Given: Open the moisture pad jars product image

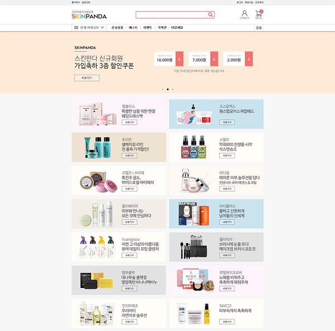Looking at the screenshot, I should (x=194, y=114).
